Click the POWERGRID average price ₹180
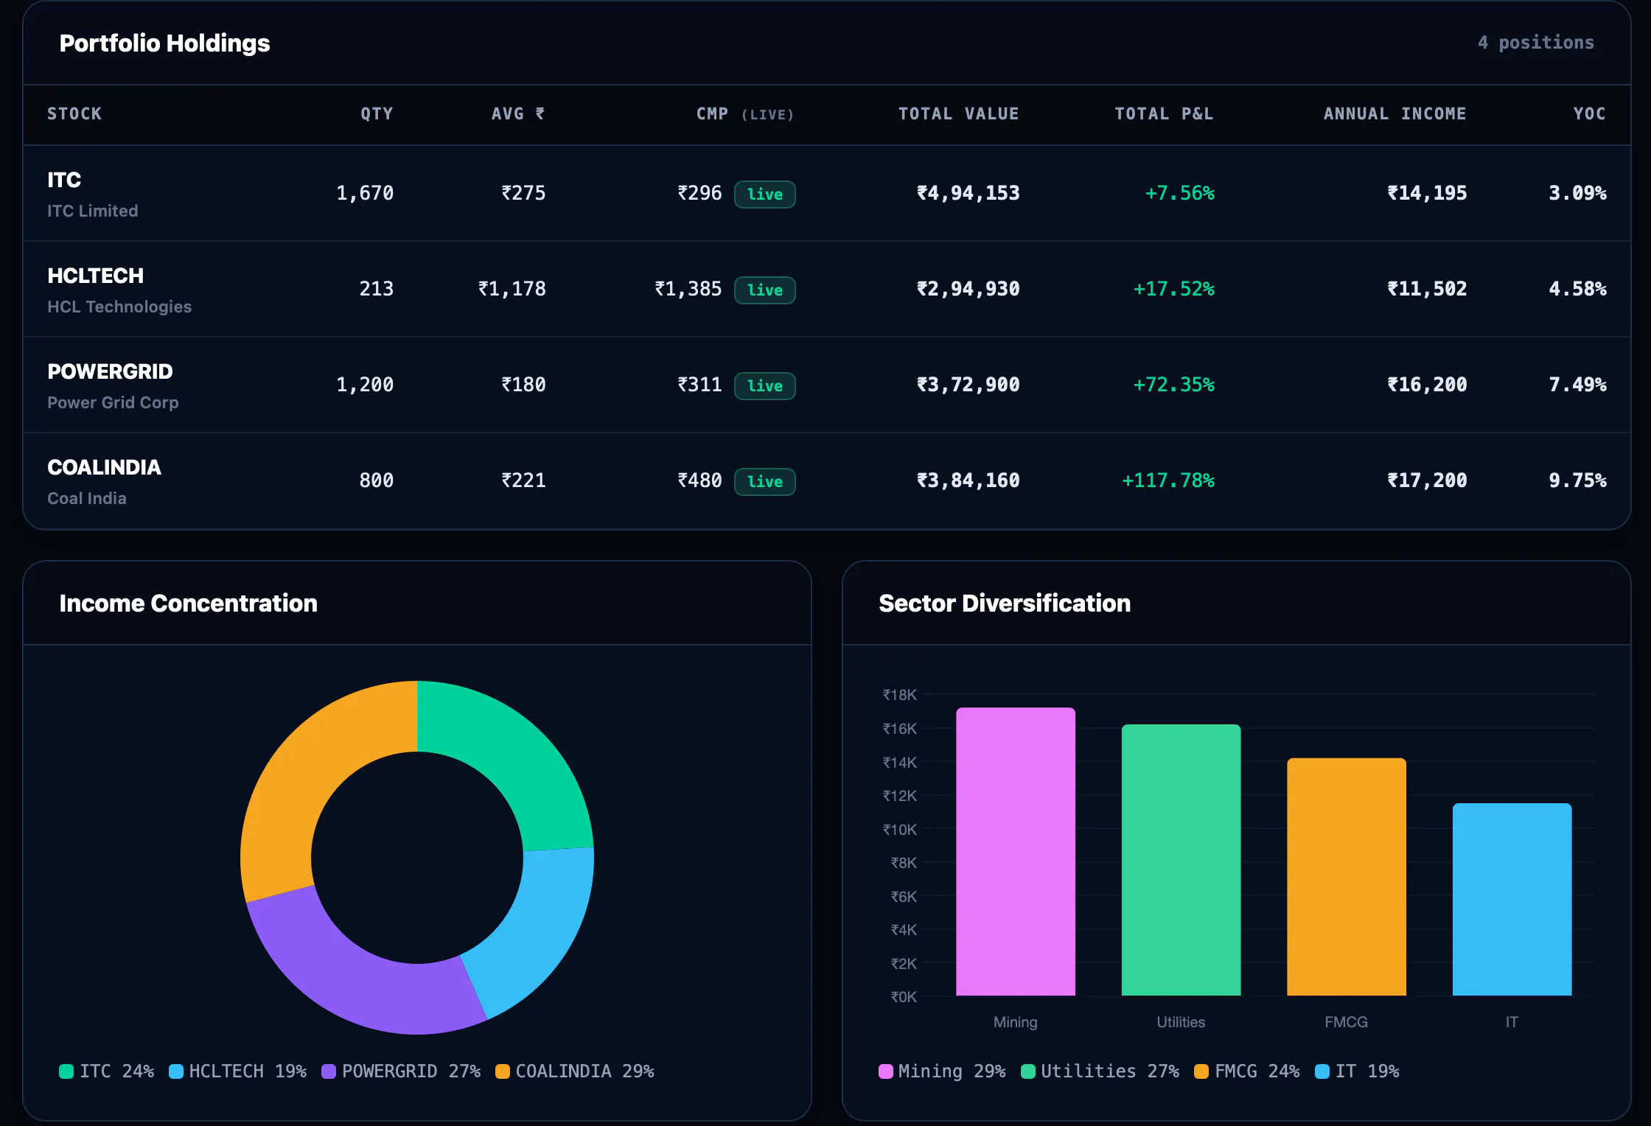This screenshot has height=1126, width=1651. pyautogui.click(x=523, y=385)
